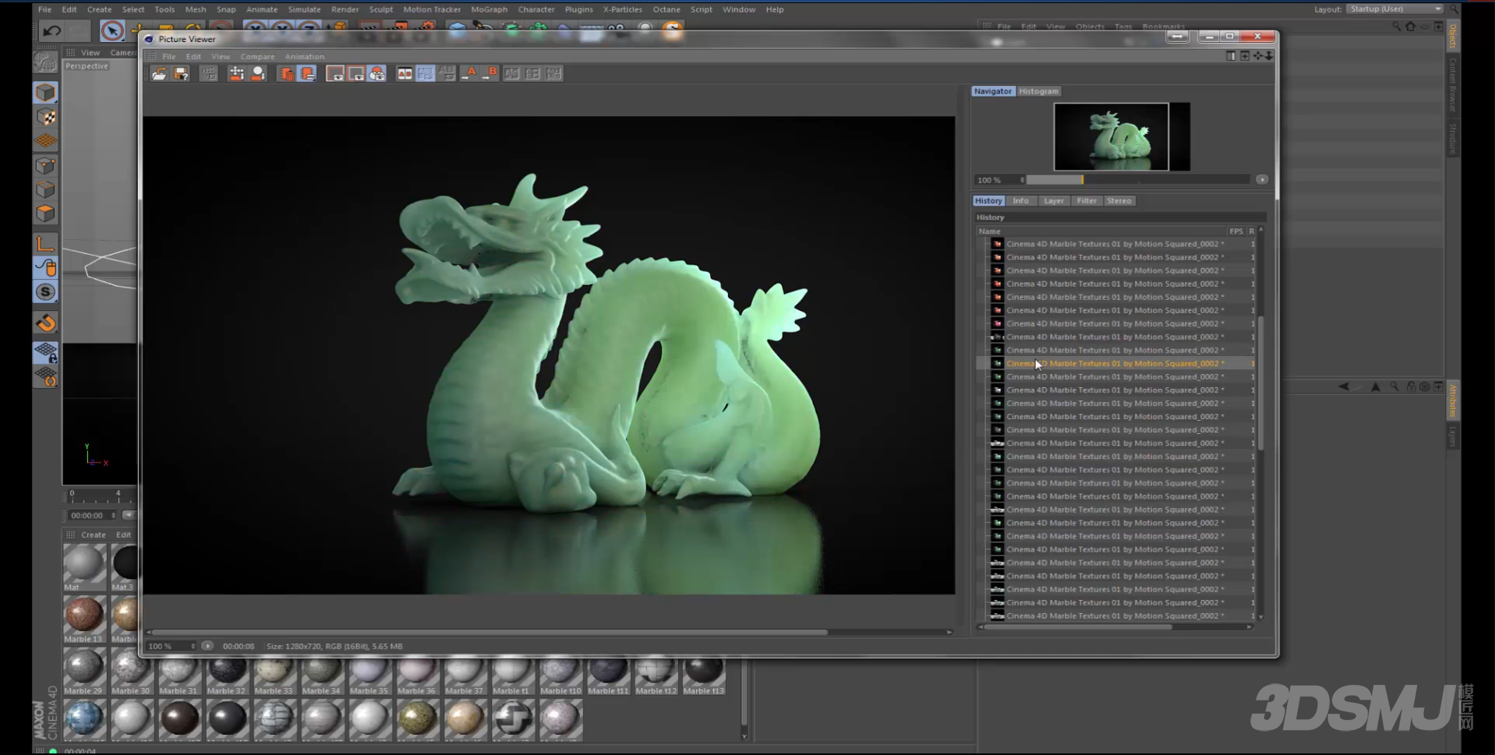Adjust the Navigator zoom slider handle
The width and height of the screenshot is (1495, 755).
click(x=1082, y=180)
